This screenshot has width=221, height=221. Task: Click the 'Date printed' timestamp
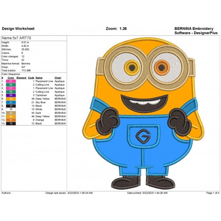click(147, 193)
